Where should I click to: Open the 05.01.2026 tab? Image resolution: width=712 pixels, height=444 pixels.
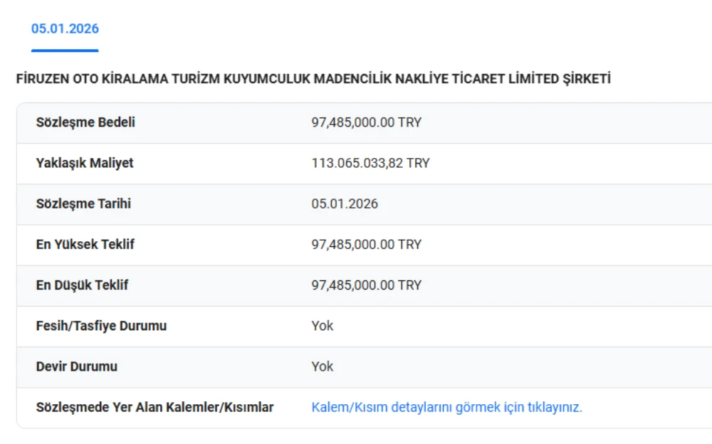(x=65, y=29)
